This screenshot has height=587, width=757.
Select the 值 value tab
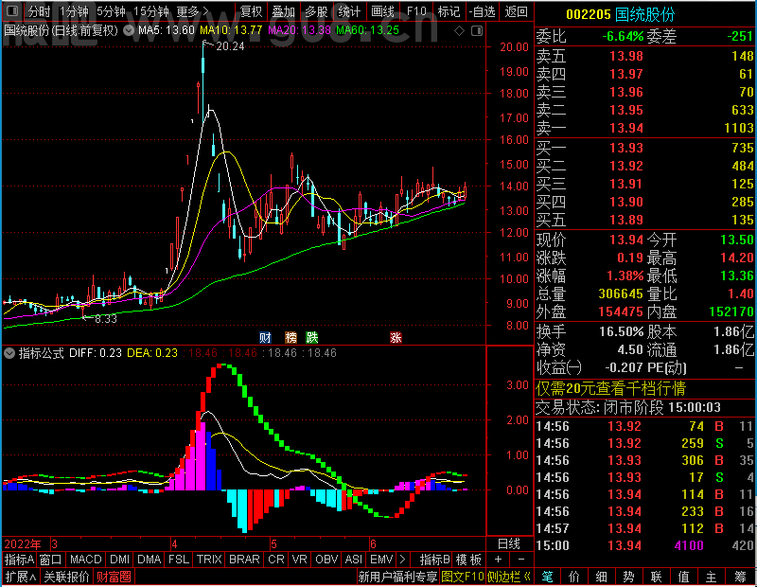tap(683, 577)
